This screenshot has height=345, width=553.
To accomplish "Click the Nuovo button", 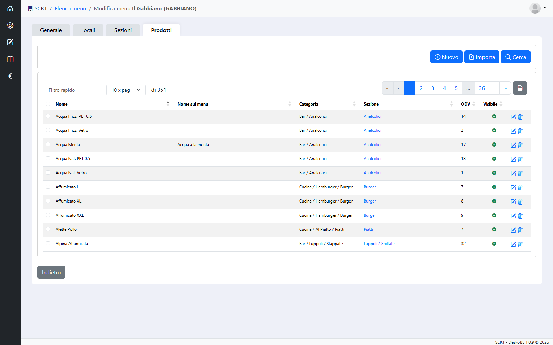I will coord(446,57).
